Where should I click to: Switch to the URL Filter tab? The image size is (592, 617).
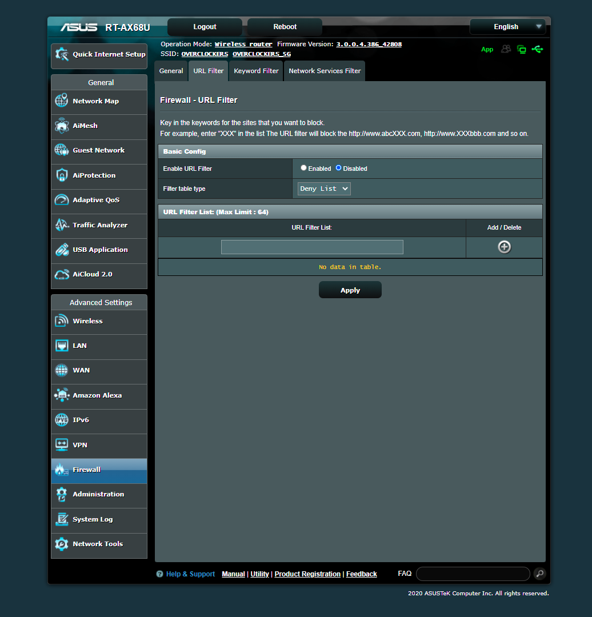click(x=208, y=71)
